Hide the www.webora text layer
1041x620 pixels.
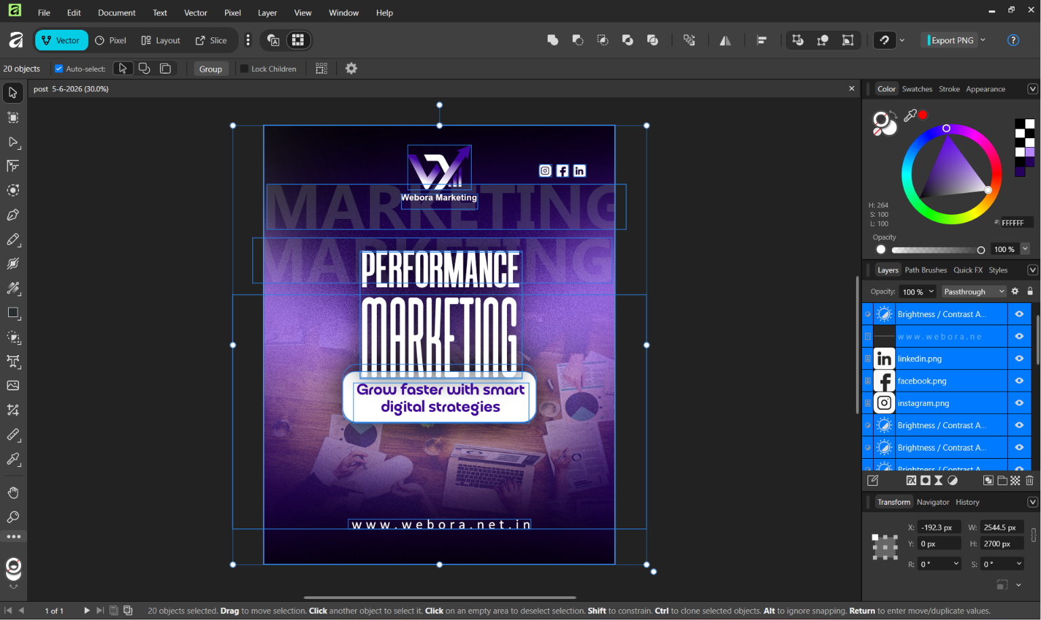[1019, 336]
